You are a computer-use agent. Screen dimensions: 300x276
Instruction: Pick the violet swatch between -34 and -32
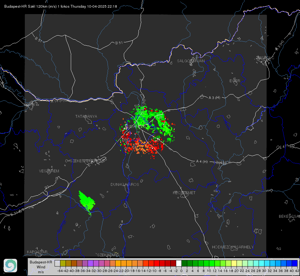(90, 263)
